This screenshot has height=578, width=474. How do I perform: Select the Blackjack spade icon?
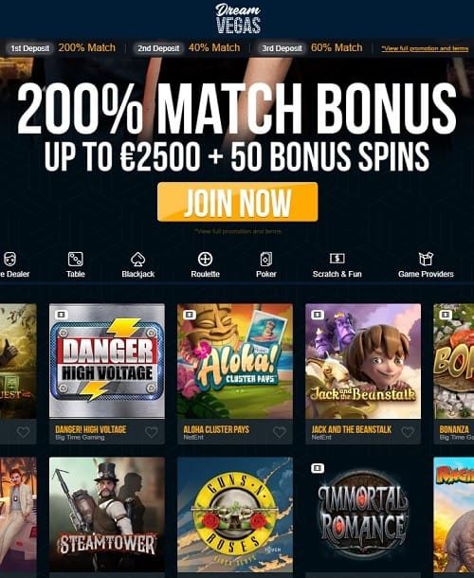tap(138, 259)
